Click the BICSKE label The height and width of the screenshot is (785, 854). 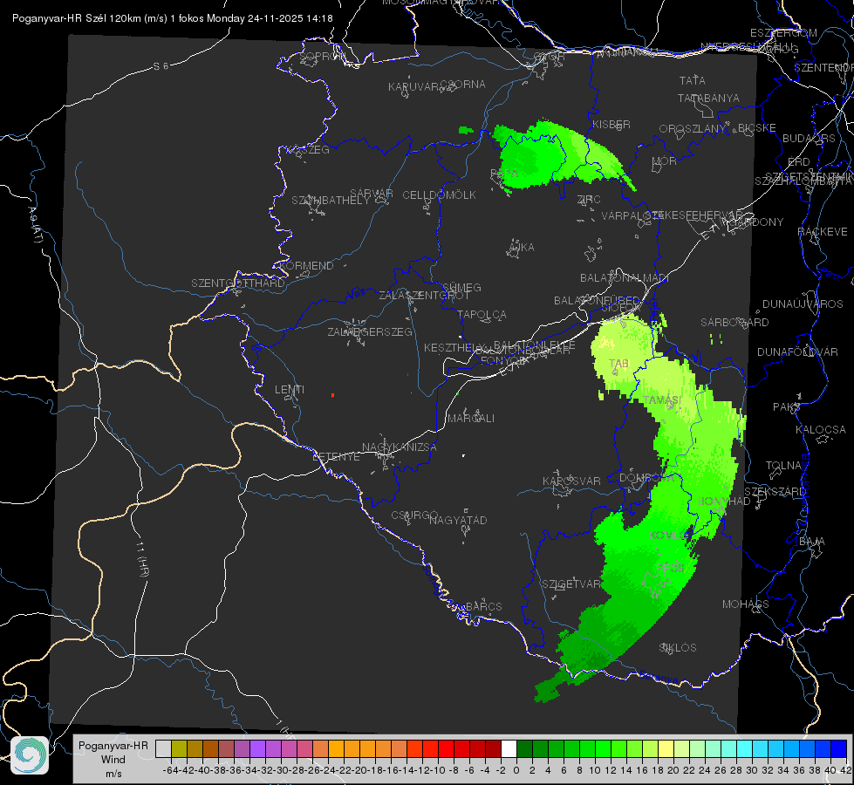[x=757, y=128]
